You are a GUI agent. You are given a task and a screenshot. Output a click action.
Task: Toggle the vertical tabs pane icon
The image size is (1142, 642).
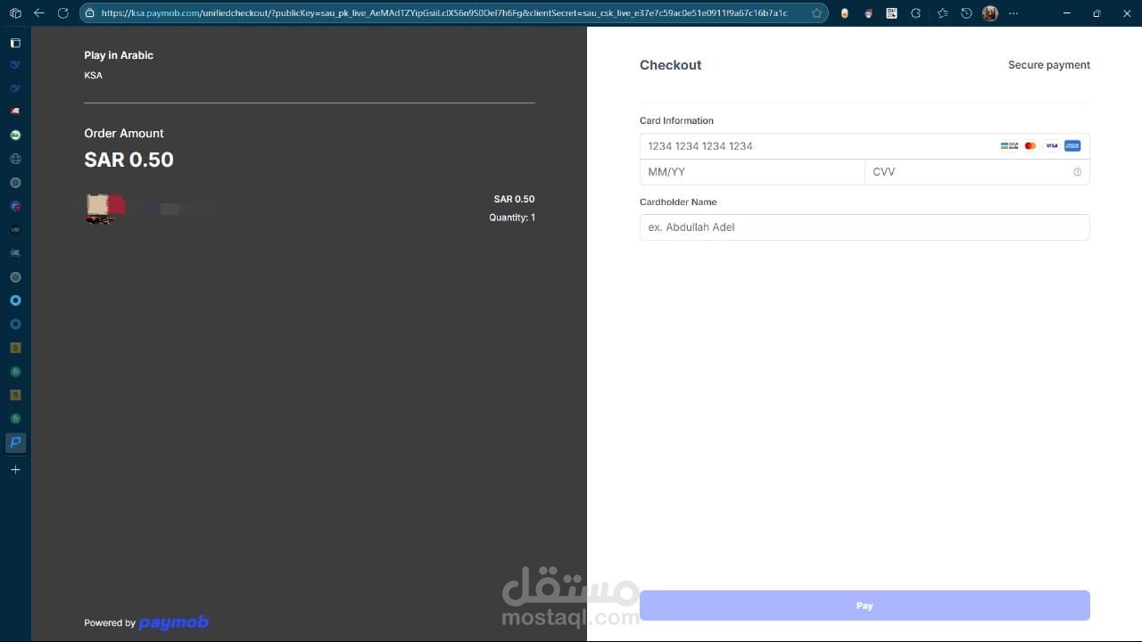tap(15, 43)
